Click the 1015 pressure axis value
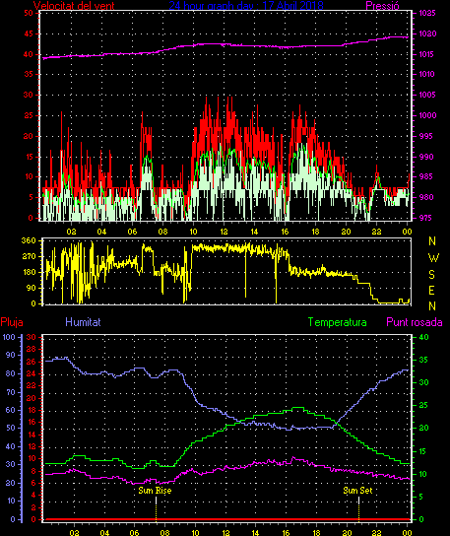This screenshot has width=450, height=536. click(x=427, y=54)
